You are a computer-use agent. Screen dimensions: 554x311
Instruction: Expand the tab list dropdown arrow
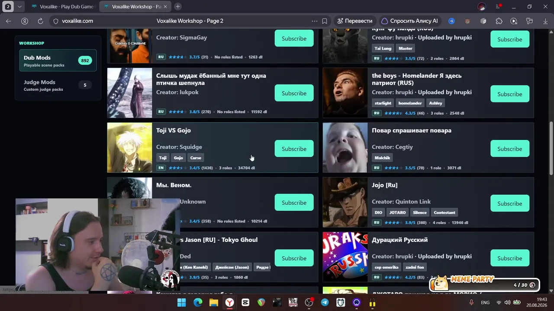[x=19, y=6]
